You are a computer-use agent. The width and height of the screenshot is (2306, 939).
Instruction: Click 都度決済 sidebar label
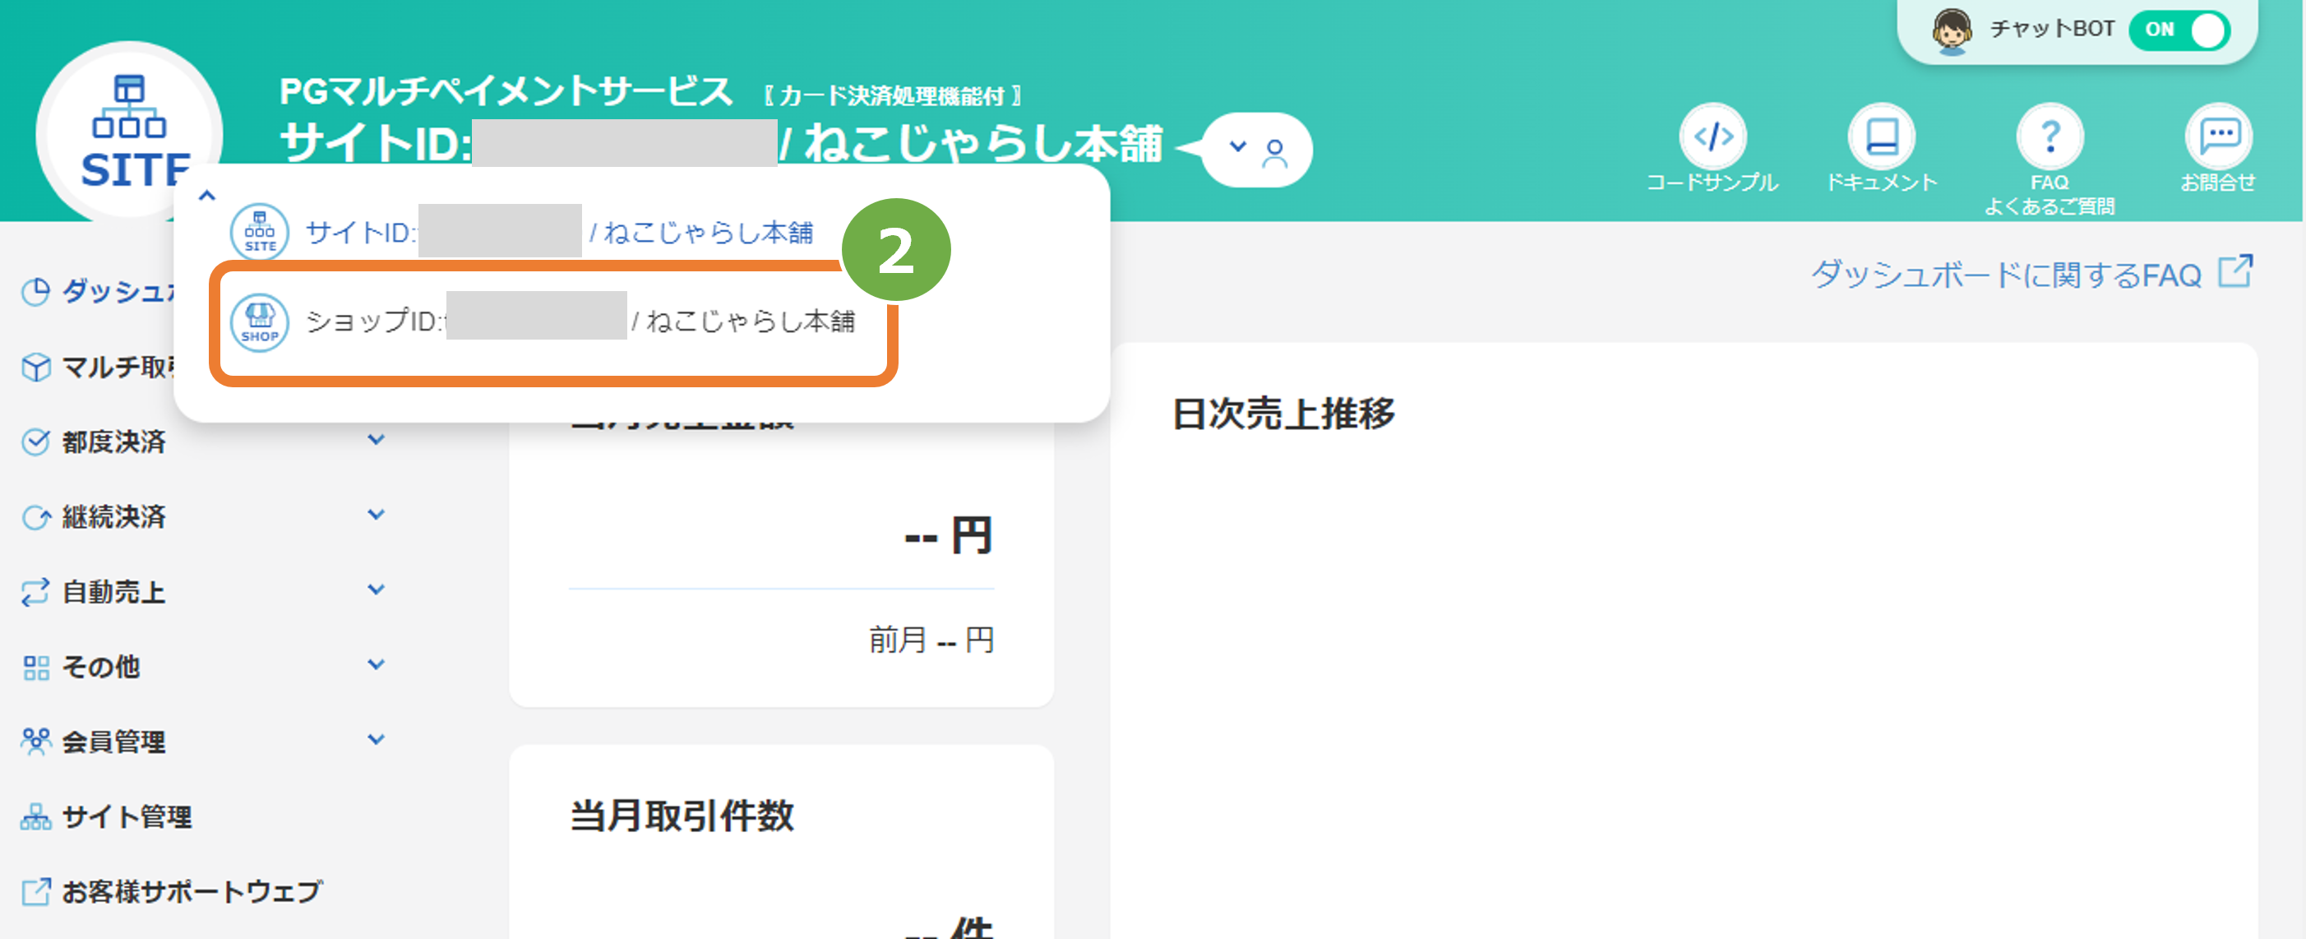(113, 442)
